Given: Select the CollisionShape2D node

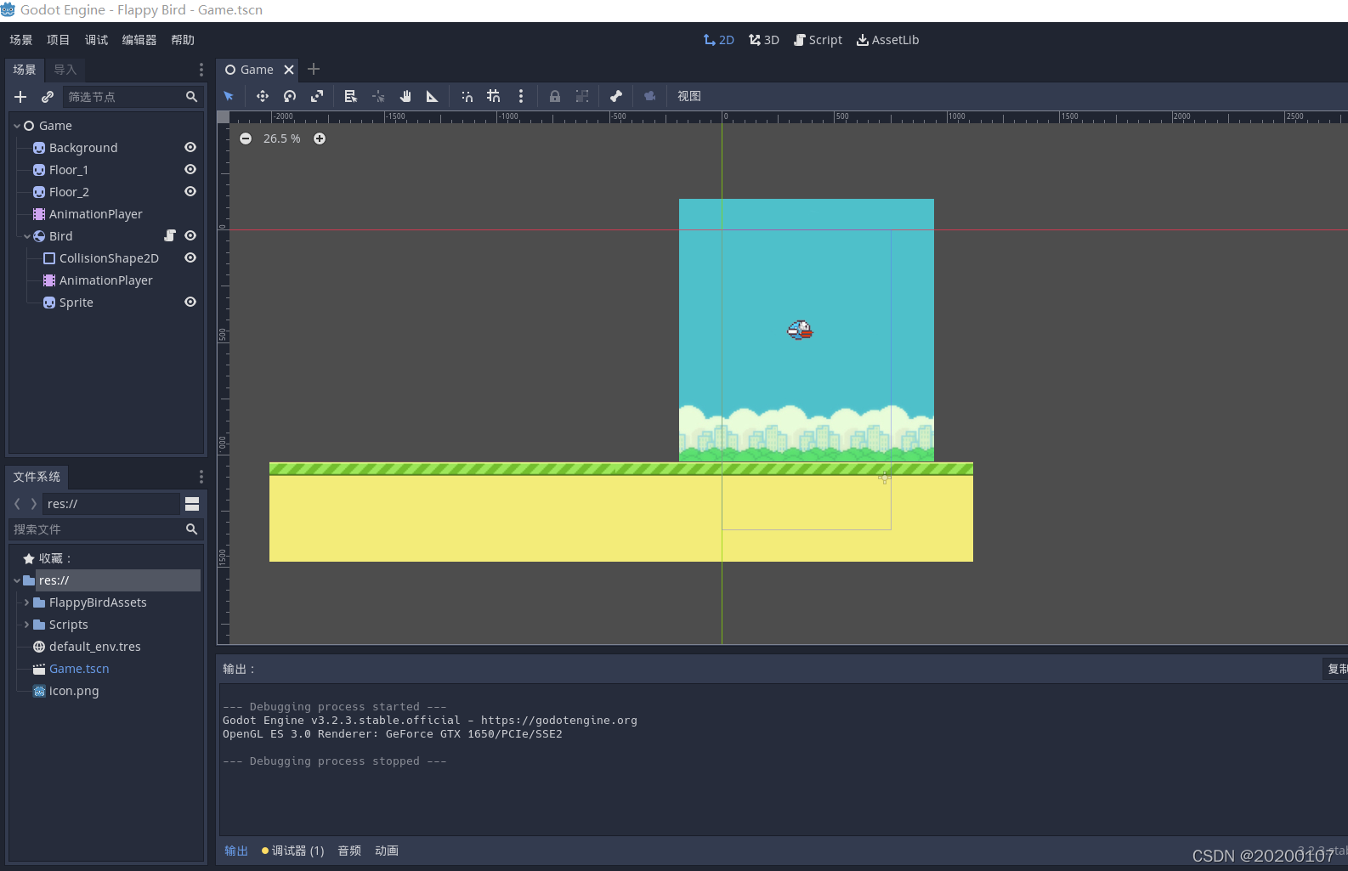Looking at the screenshot, I should point(109,258).
